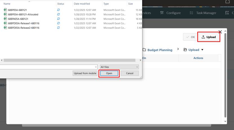Click the Budget Planning folder icon
This screenshot has height=130, width=234.
pos(144,50)
